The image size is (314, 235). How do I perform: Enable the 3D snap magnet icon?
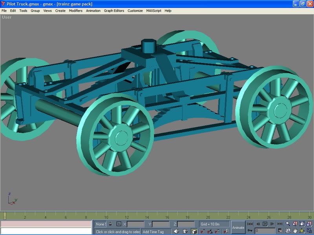(x=203, y=231)
